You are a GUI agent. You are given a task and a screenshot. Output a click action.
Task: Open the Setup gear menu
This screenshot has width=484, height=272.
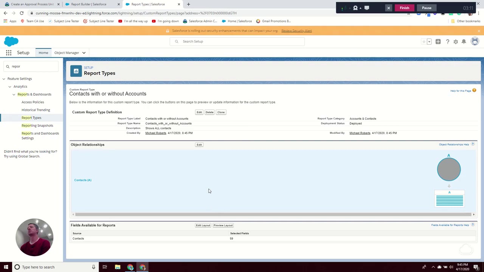click(456, 42)
